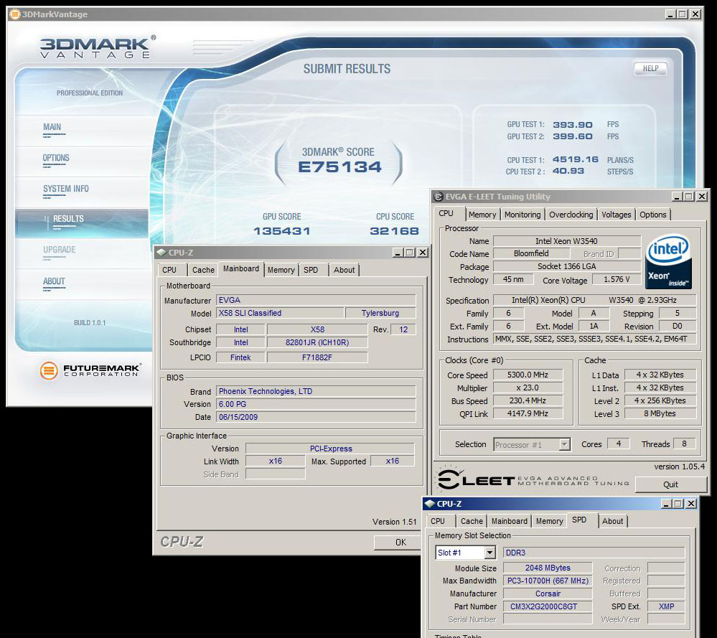Close the EVGA E-LEET Tuning Utility
The image size is (717, 638).
click(x=701, y=197)
